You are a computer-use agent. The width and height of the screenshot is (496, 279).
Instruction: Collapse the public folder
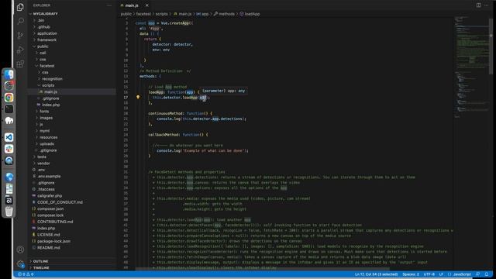coord(43,46)
